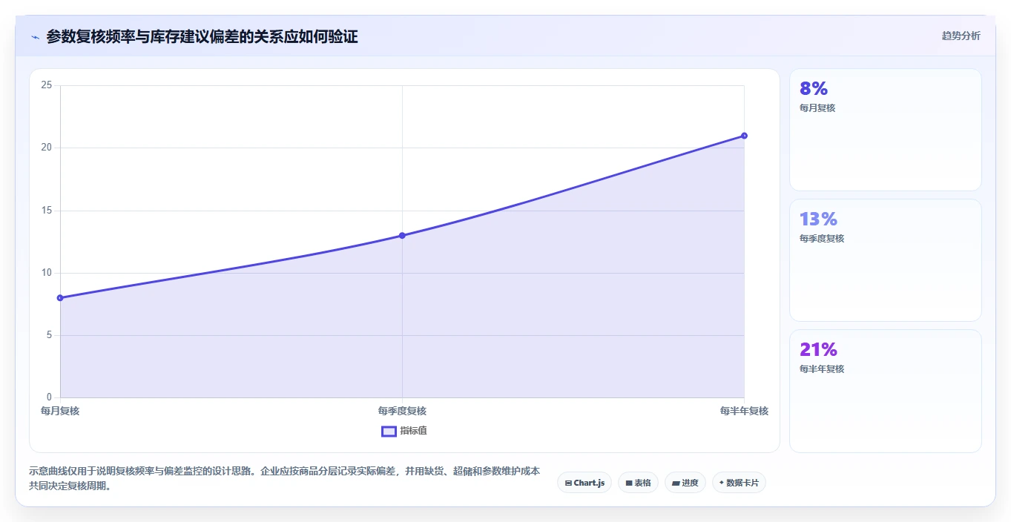The width and height of the screenshot is (1011, 522).
Task: Click the 指标值 legend color box
Action: 389,431
